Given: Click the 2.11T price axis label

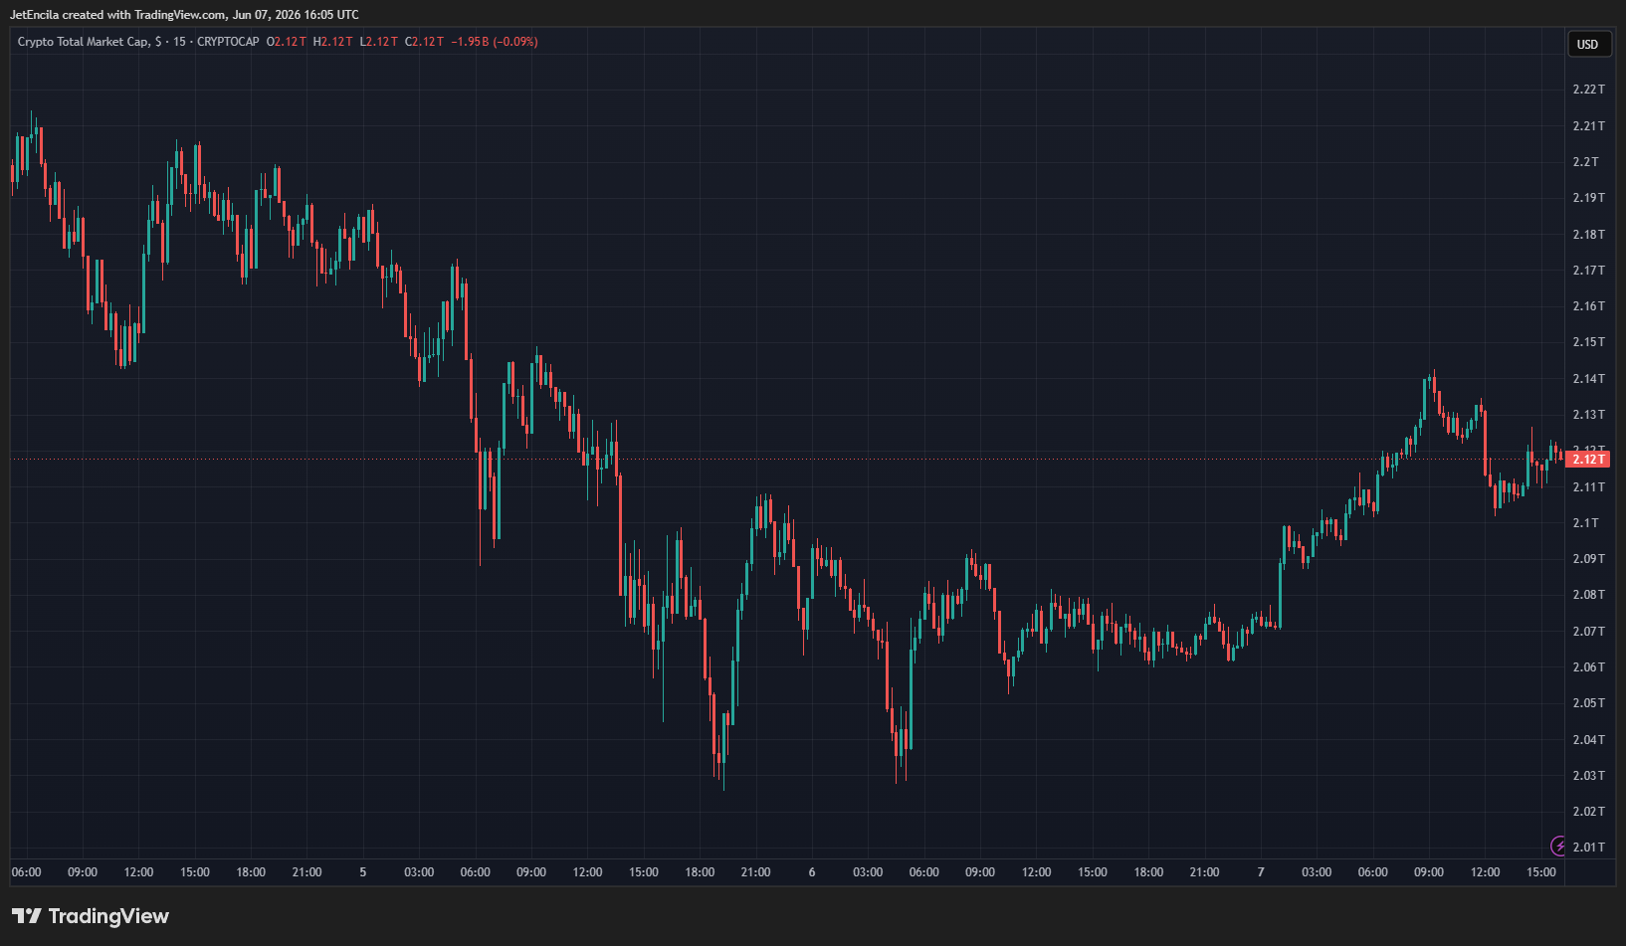Looking at the screenshot, I should (1588, 487).
